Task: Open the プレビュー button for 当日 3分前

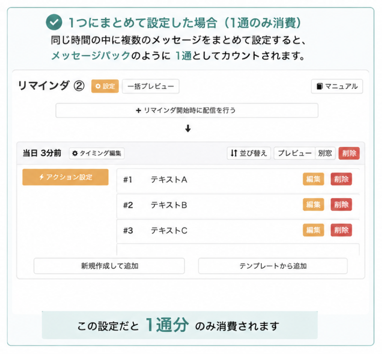Action: coord(294,153)
